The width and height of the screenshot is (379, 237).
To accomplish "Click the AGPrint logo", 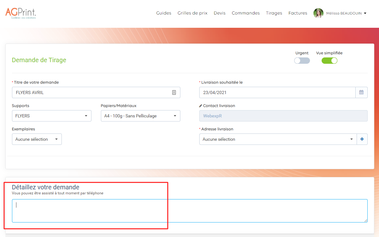I will coord(20,13).
